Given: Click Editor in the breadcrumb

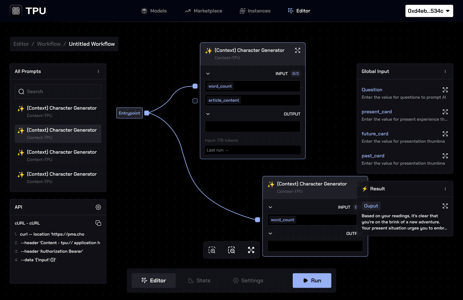Looking at the screenshot, I should (21, 44).
